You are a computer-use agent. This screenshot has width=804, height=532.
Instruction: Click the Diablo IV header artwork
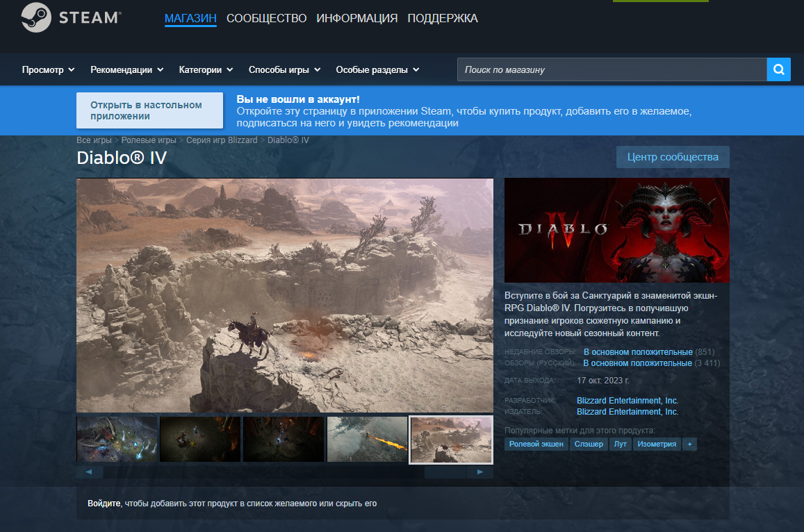617,230
